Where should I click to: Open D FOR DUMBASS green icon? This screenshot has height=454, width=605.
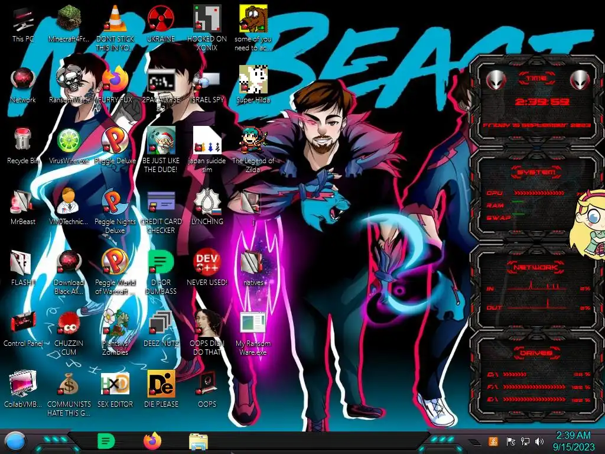[x=161, y=262]
